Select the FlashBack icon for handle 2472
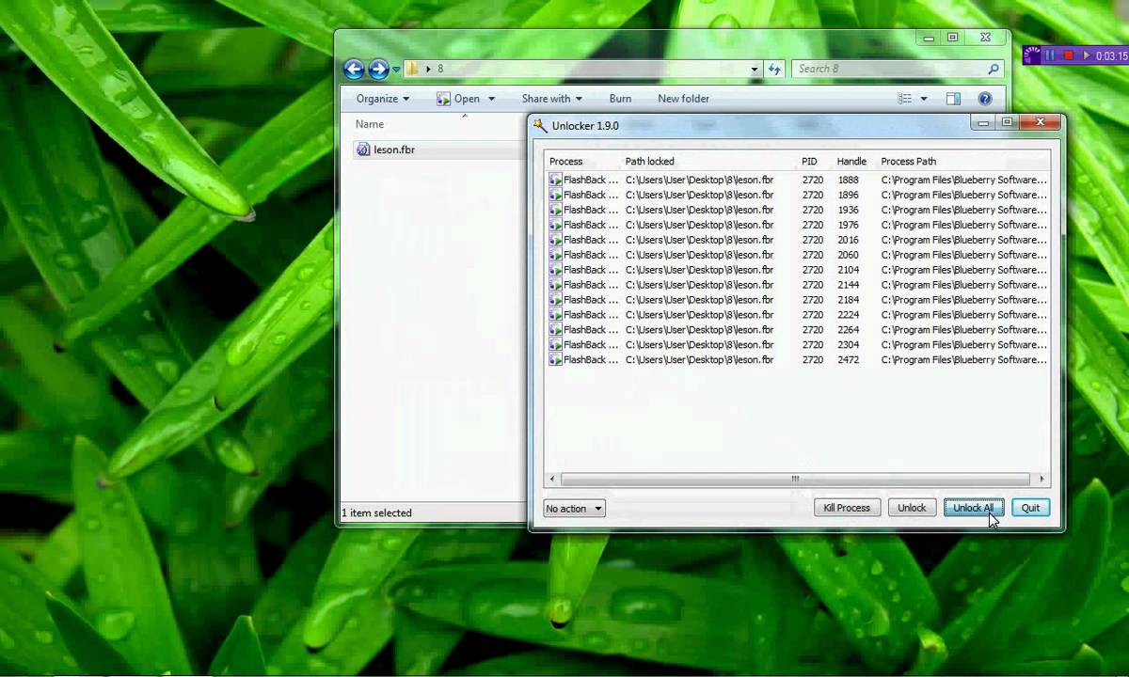 click(x=555, y=360)
